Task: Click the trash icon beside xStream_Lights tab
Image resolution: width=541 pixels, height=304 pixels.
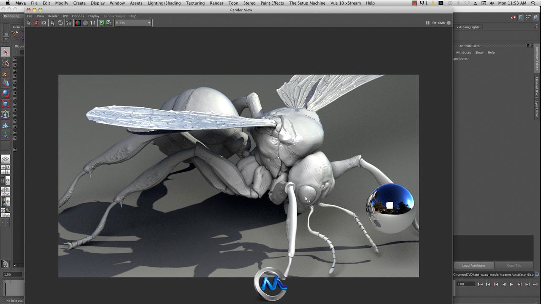Action: 536,26
